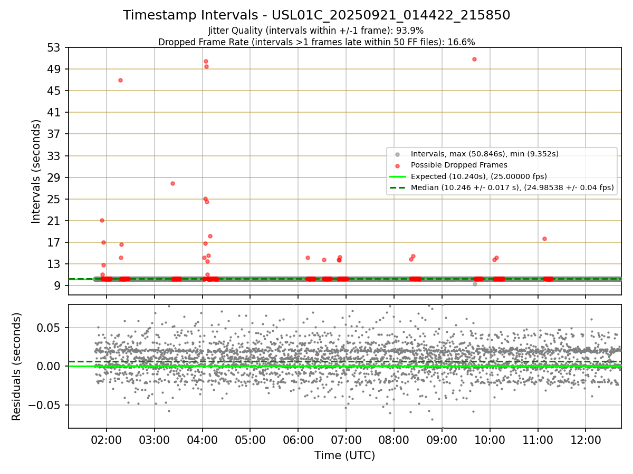Click the x-axis tick label "02:00"
633x474 pixels.
tap(107, 440)
